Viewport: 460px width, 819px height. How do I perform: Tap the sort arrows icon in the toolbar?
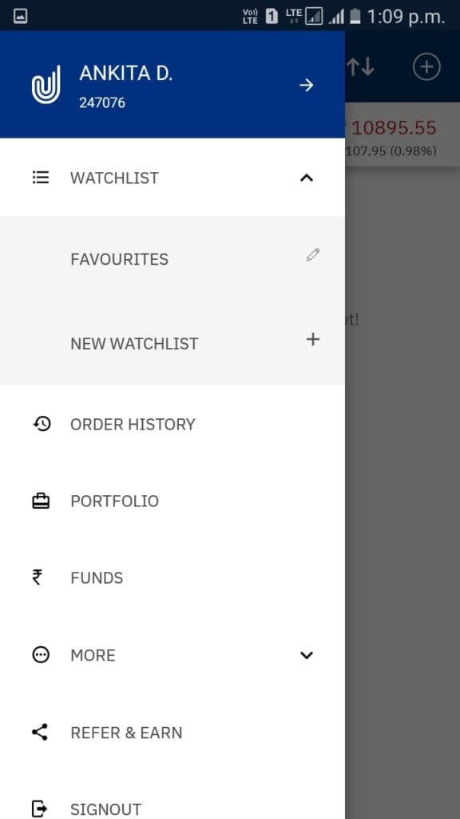pyautogui.click(x=362, y=67)
